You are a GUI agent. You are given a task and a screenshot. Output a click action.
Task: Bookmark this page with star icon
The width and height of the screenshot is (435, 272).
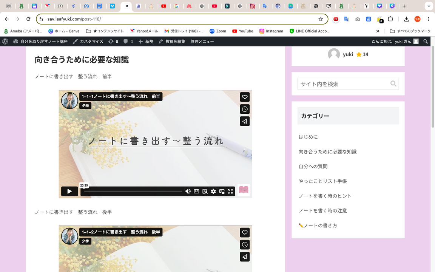(321, 19)
